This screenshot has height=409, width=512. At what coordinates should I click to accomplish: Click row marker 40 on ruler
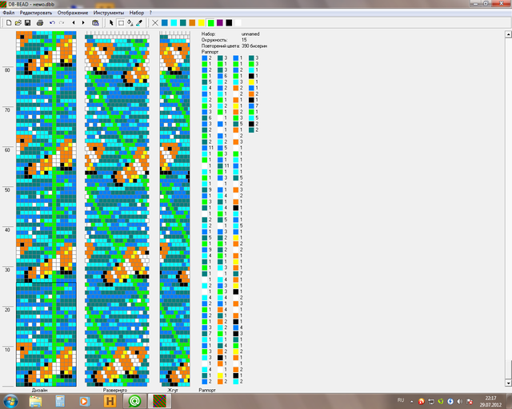[x=7, y=230]
